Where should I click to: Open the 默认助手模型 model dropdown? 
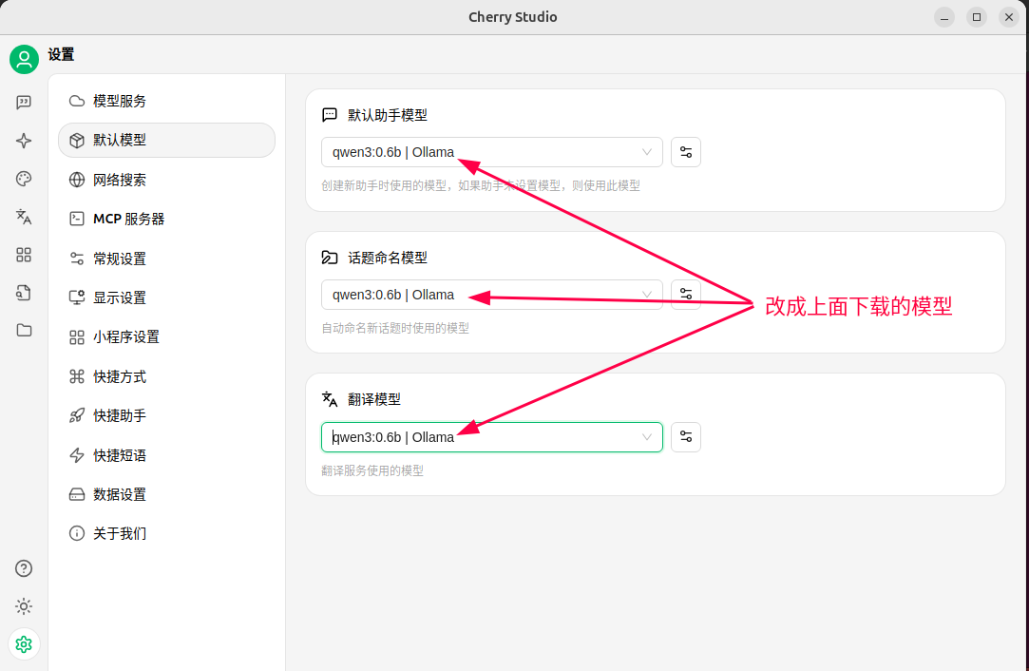click(x=491, y=152)
